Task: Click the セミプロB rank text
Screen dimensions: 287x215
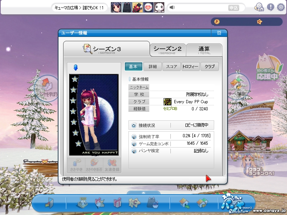Action: point(170,109)
